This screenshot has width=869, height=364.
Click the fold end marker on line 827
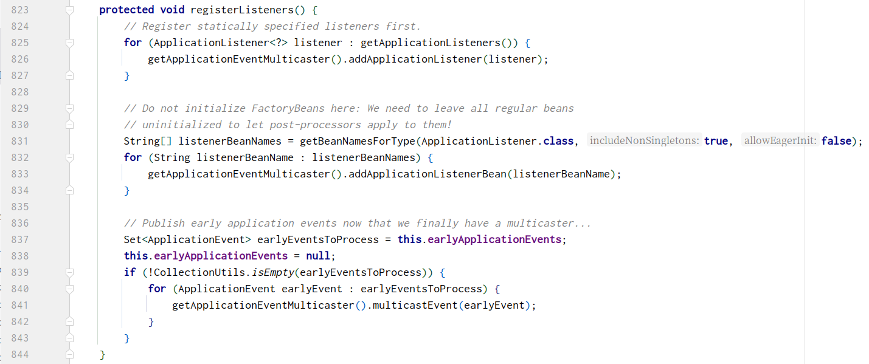coord(69,76)
